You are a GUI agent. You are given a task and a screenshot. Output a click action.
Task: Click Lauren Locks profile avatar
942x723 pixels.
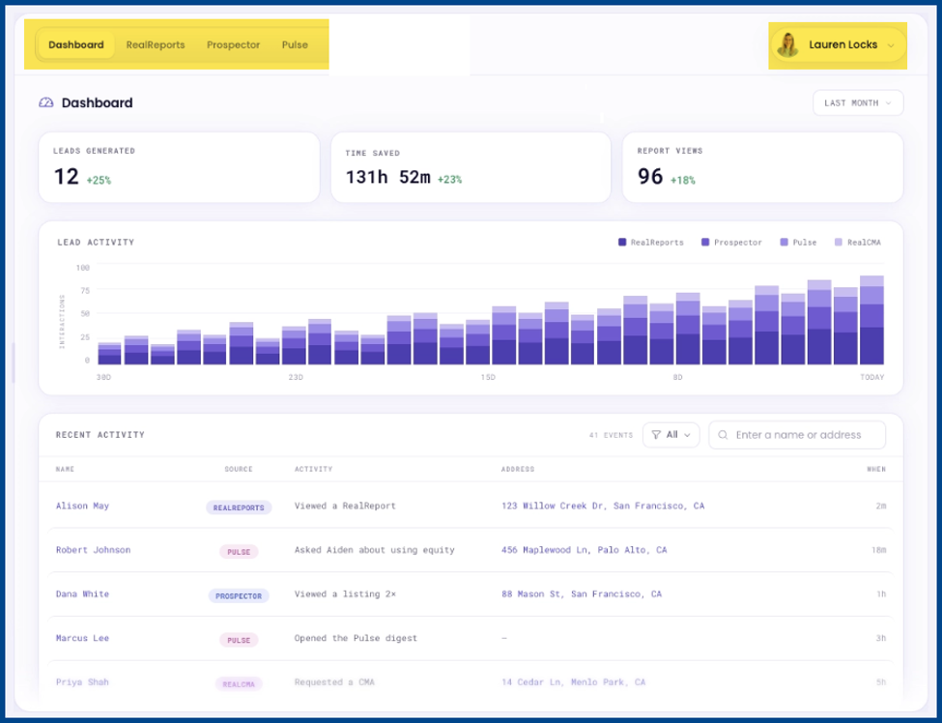point(787,45)
